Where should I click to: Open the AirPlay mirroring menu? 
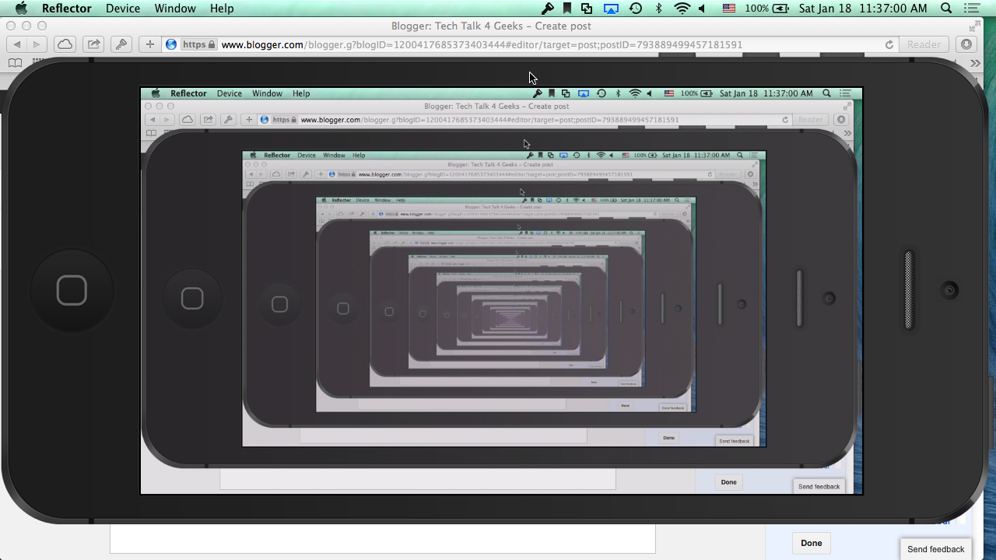coord(612,9)
